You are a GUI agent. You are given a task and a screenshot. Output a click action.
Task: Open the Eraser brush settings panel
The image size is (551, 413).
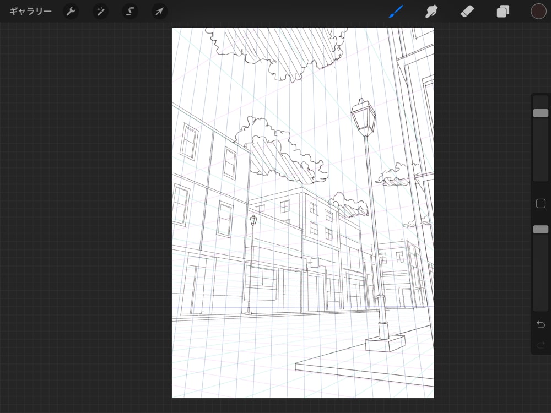point(467,11)
